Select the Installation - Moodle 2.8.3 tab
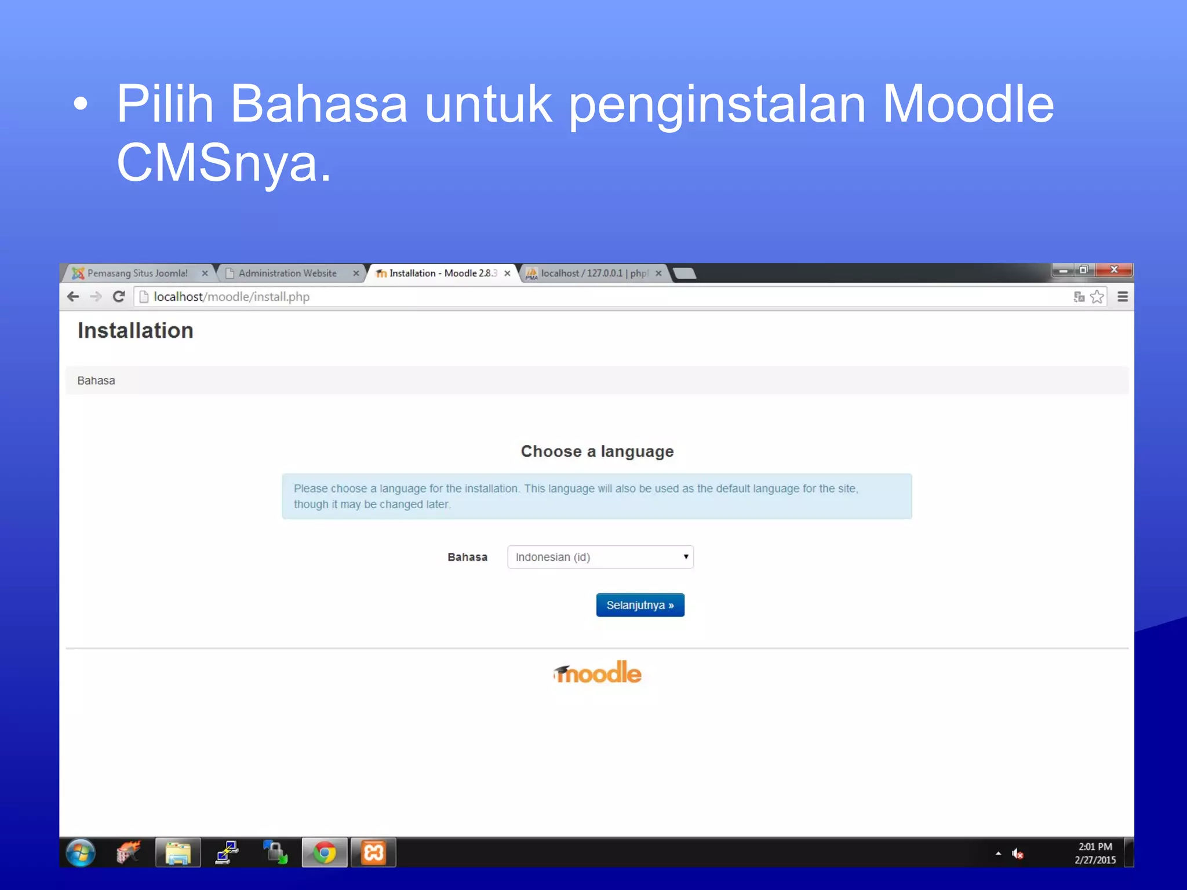The width and height of the screenshot is (1187, 890). coord(442,273)
